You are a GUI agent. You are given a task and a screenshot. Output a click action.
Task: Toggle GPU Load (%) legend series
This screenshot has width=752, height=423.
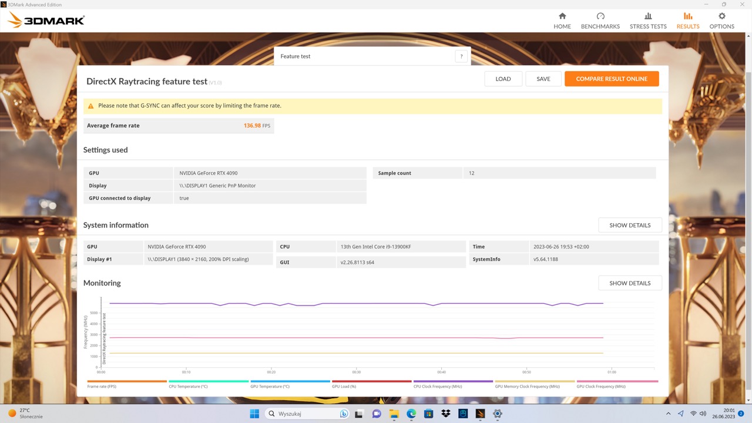371,384
